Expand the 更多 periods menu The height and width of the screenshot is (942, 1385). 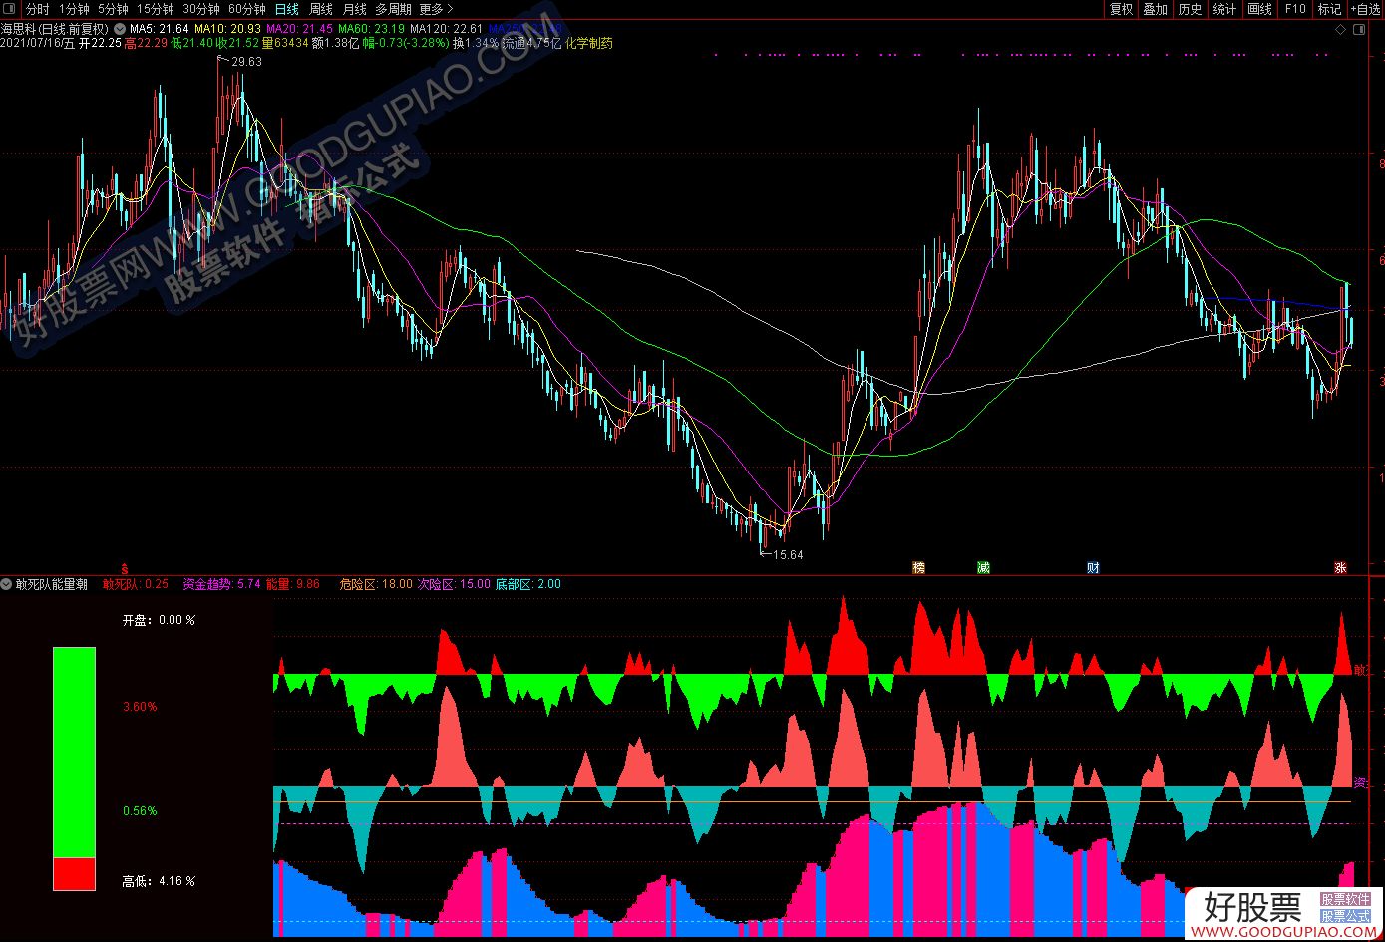(x=436, y=9)
